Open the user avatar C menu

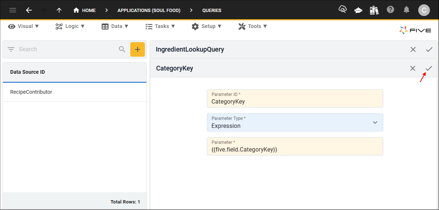424,10
